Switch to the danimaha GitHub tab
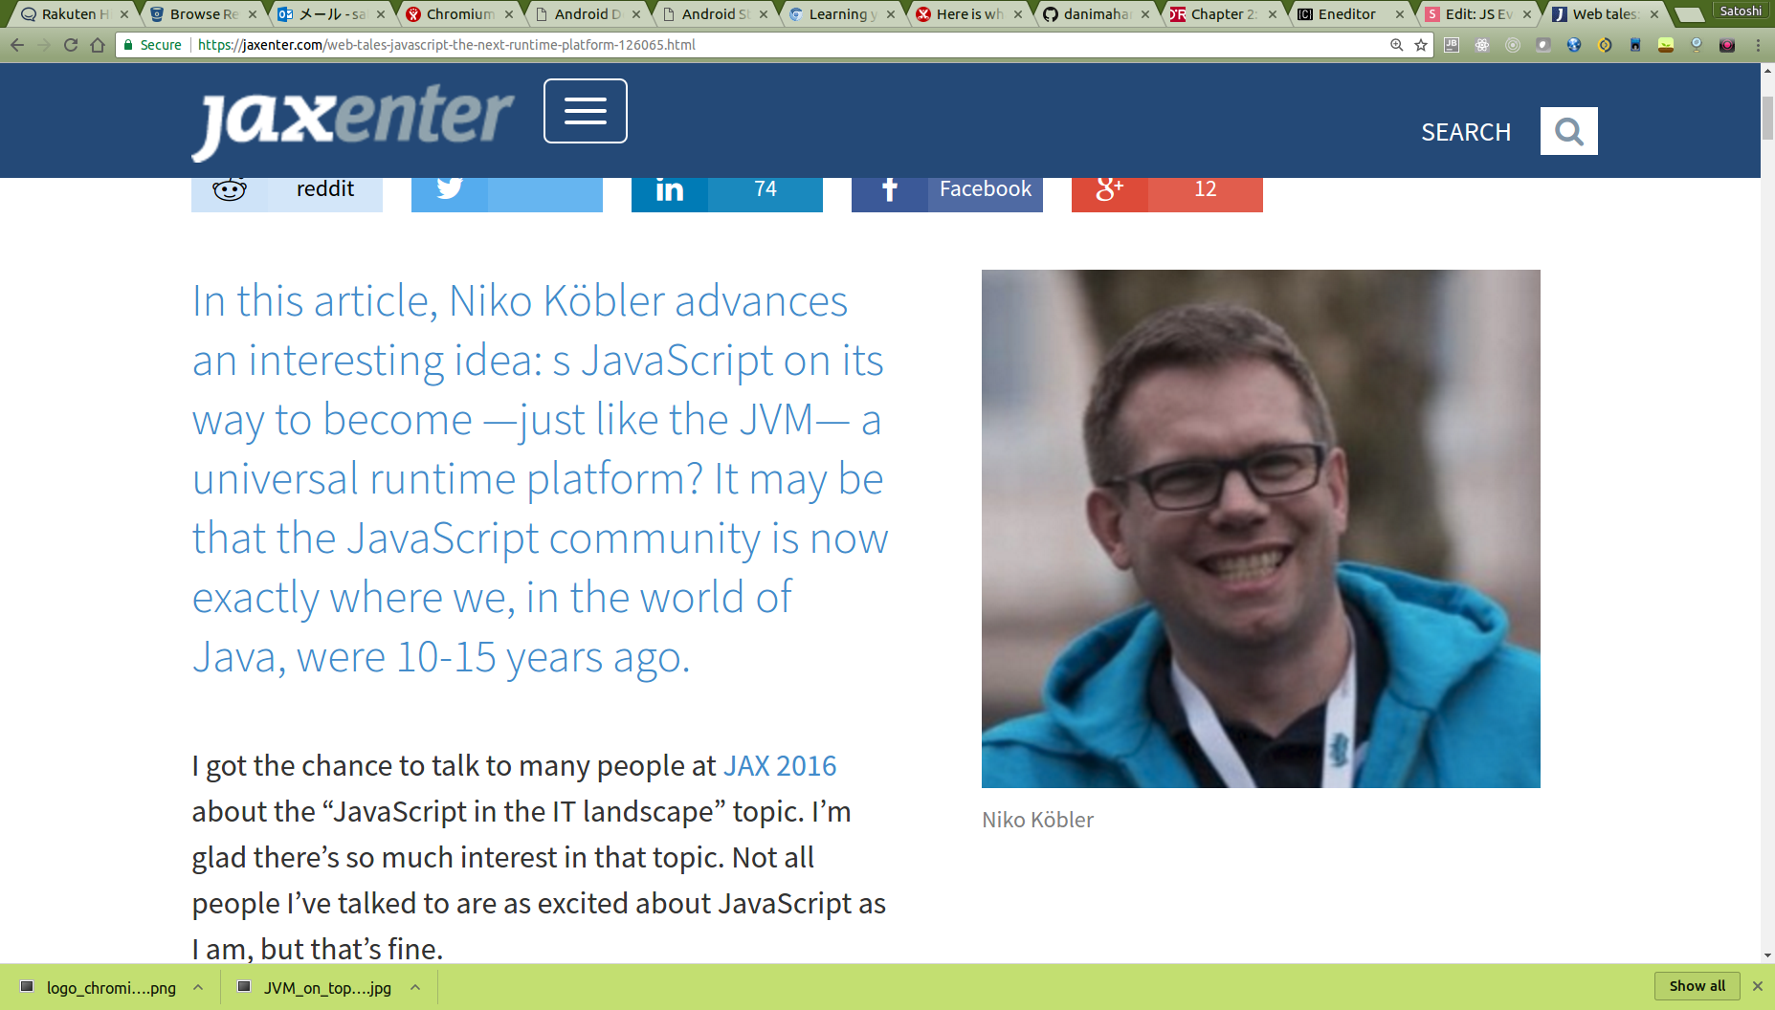Image resolution: width=1775 pixels, height=1010 pixels. pyautogui.click(x=1097, y=14)
